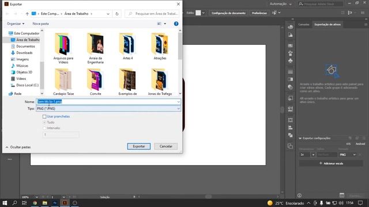Open Symbols panel icon in Illustrator dock
The image size is (369, 207).
pos(290,61)
